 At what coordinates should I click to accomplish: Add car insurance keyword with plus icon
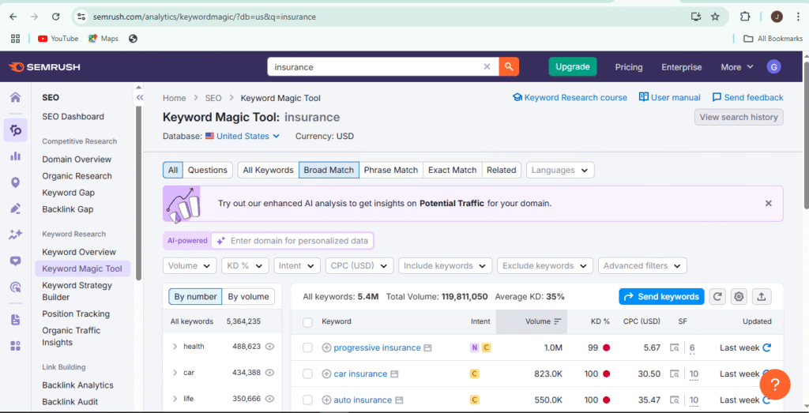pos(326,374)
